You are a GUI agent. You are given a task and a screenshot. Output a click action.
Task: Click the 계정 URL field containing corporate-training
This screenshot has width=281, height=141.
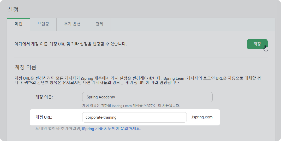(134, 117)
